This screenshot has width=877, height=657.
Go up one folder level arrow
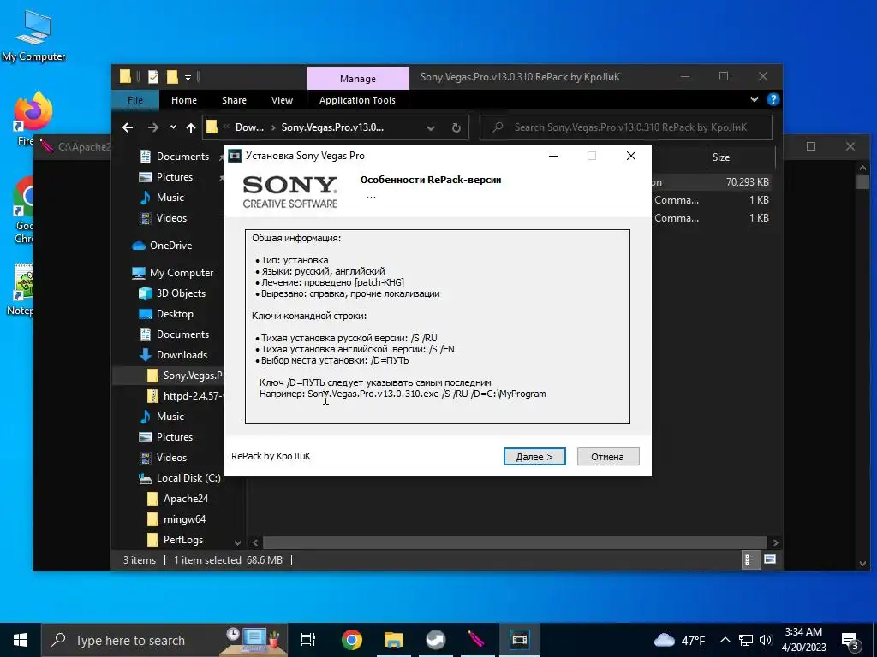click(x=191, y=128)
